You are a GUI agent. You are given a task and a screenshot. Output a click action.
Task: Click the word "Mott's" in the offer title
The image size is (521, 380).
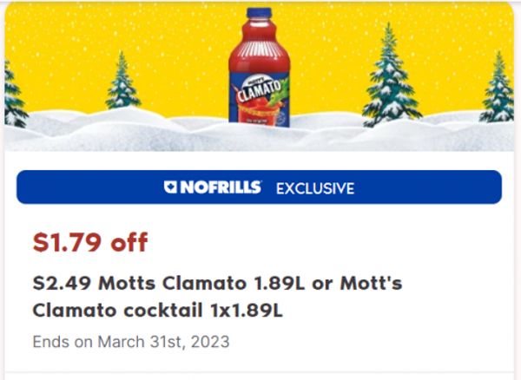click(371, 284)
